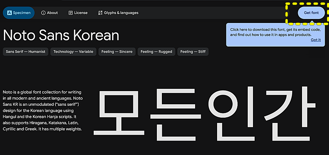Choose the Feeling — Sincere tag

click(117, 51)
